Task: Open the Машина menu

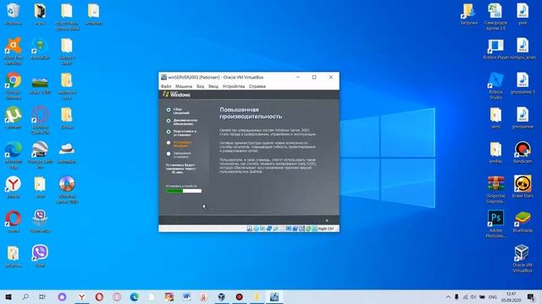Action: coord(184,86)
